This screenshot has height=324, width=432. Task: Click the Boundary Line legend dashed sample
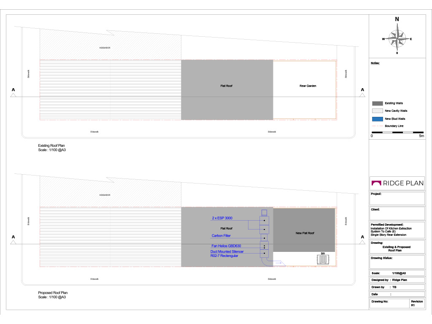[x=377, y=126]
